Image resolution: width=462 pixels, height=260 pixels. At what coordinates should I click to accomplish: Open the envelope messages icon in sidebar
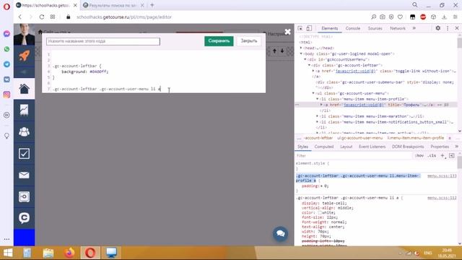[24, 175]
